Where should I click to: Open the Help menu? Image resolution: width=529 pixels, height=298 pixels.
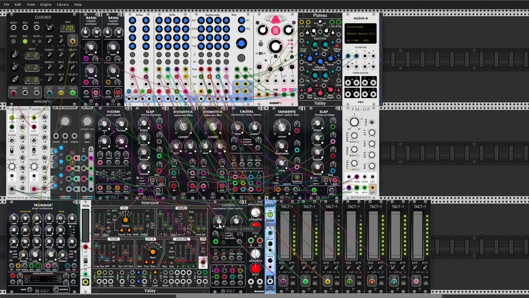pos(78,5)
